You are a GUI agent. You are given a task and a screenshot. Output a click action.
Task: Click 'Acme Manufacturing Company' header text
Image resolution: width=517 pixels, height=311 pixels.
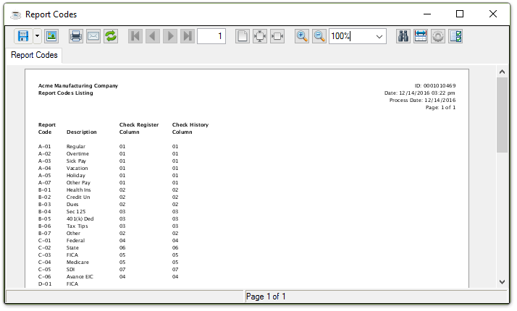tap(78, 85)
